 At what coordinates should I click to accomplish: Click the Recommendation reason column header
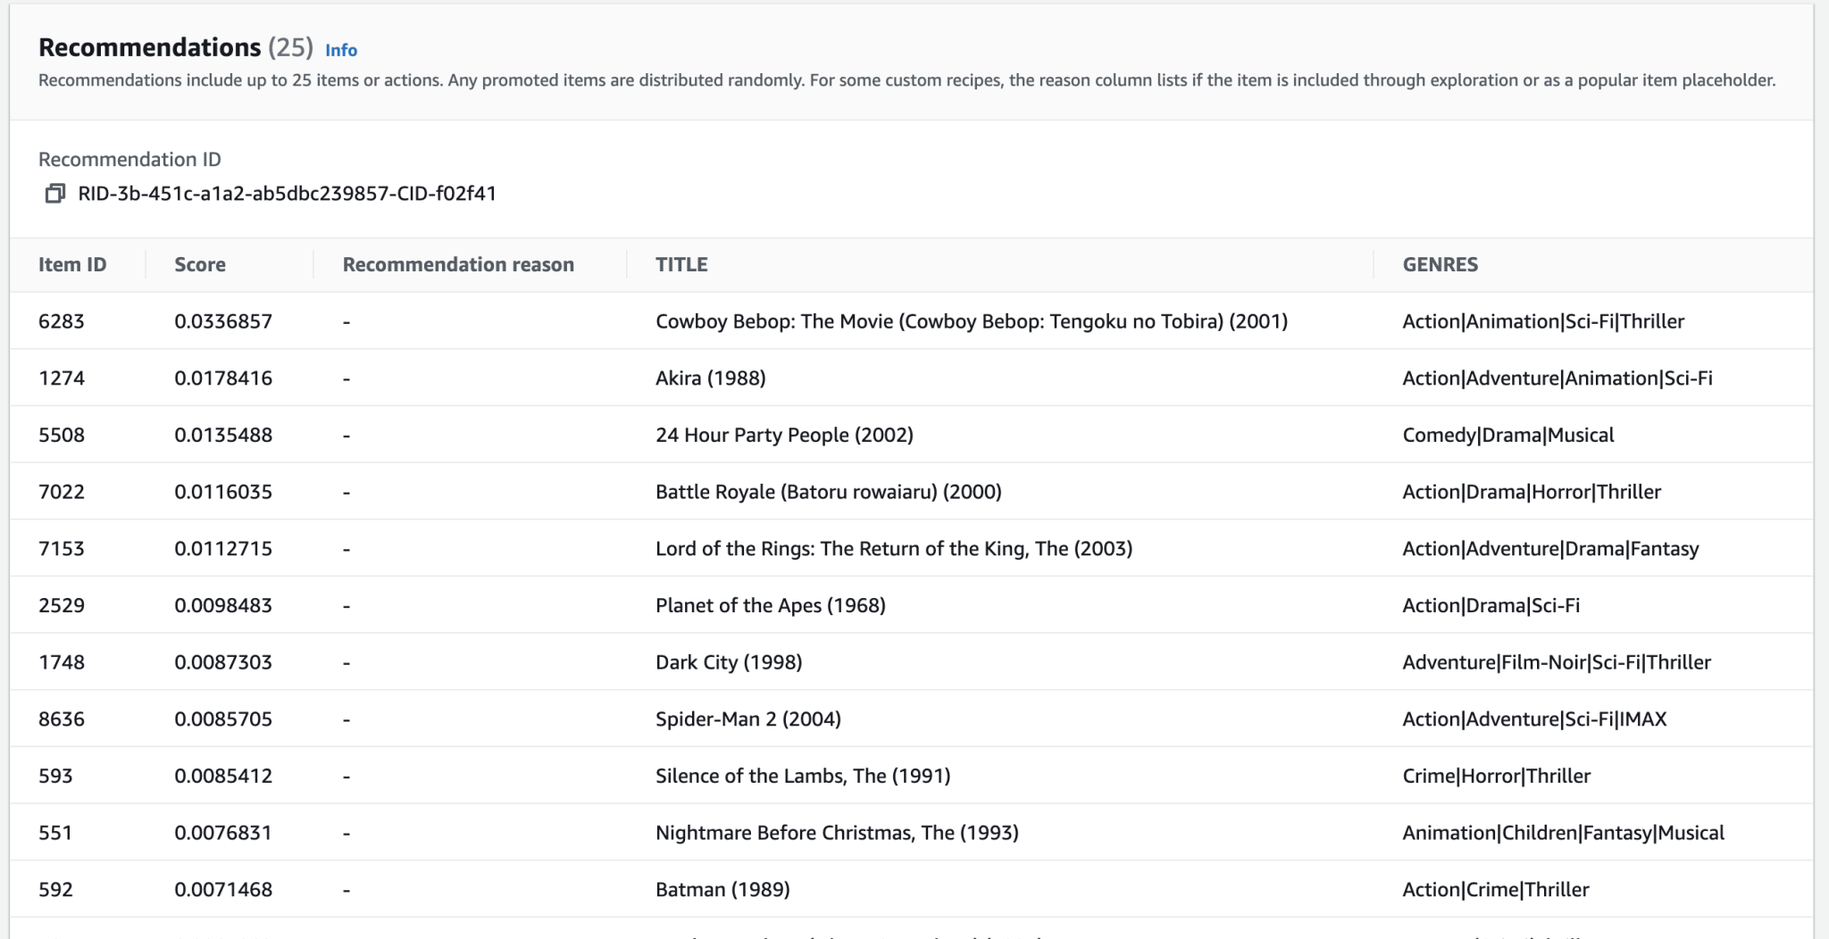point(458,264)
